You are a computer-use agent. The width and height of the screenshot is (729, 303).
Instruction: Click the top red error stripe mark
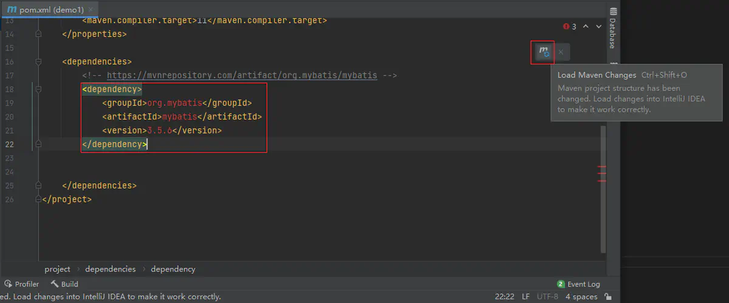[x=602, y=166]
